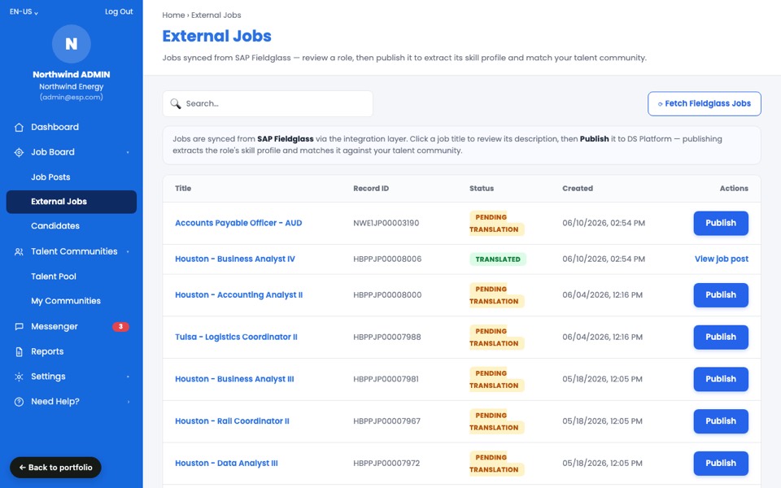Click the External Jobs breadcrumb text
The height and width of the screenshot is (488, 781).
[216, 15]
